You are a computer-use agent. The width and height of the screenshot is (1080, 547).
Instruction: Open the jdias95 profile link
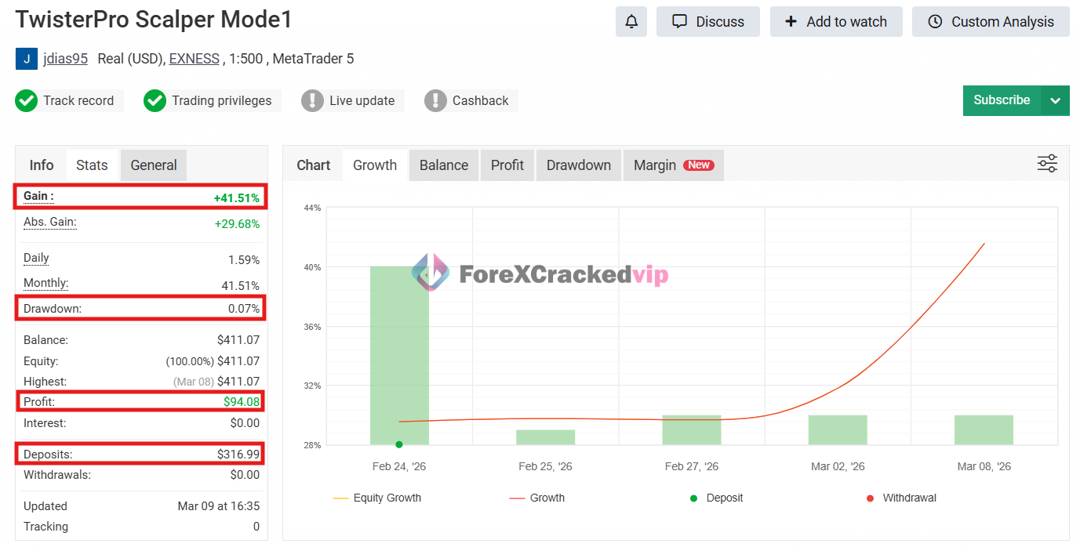(65, 59)
